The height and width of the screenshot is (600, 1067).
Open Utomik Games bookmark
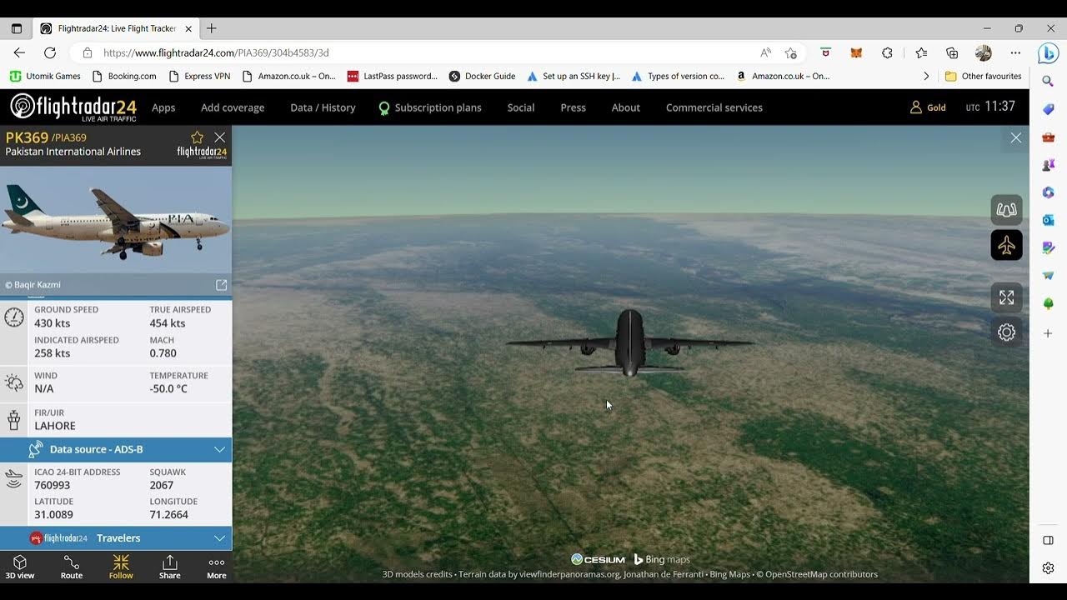(x=45, y=76)
